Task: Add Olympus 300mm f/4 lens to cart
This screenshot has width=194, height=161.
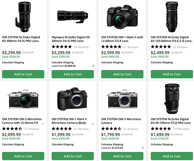Action: tap(73, 74)
